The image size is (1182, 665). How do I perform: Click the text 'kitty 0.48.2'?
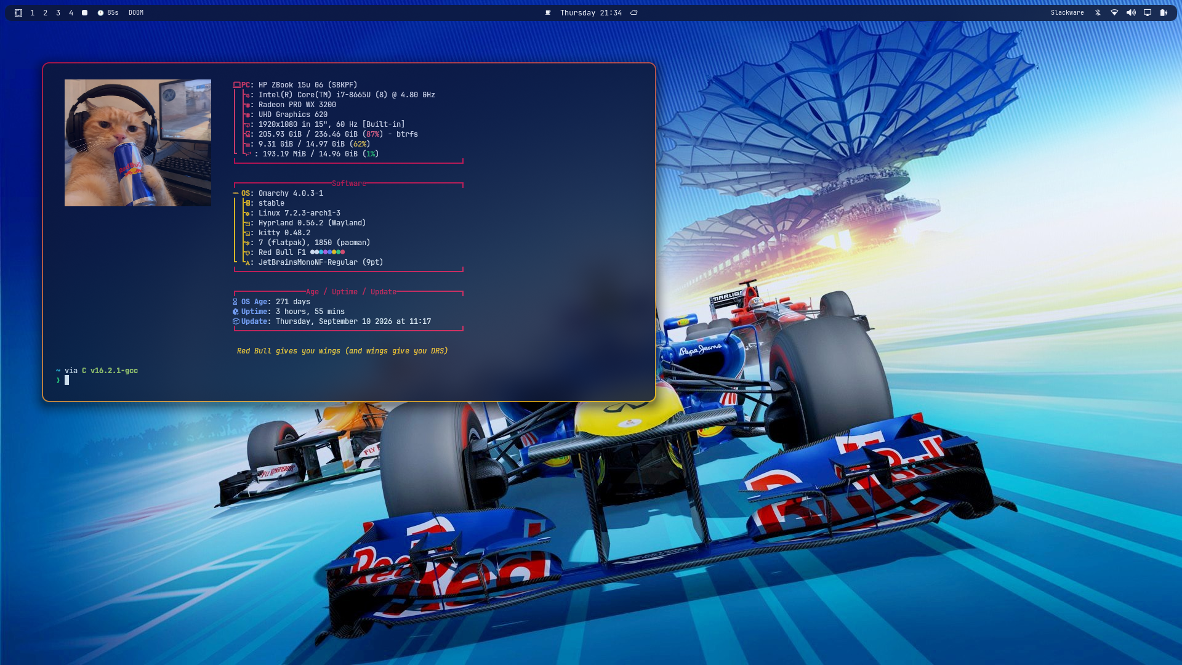point(284,233)
